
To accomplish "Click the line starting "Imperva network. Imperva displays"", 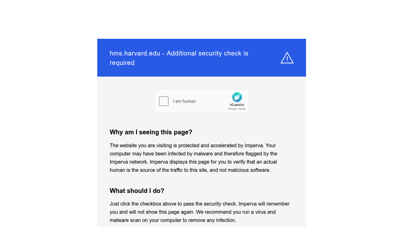I will (193, 162).
